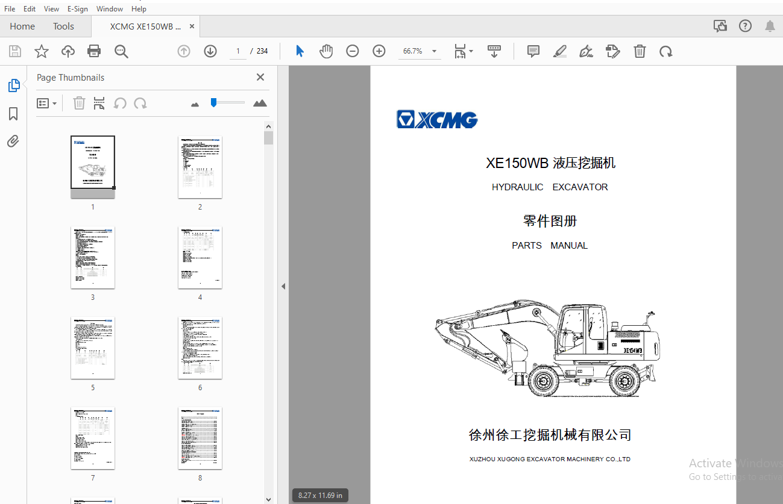Open the Help menu
This screenshot has height=504, width=783.
(x=139, y=9)
